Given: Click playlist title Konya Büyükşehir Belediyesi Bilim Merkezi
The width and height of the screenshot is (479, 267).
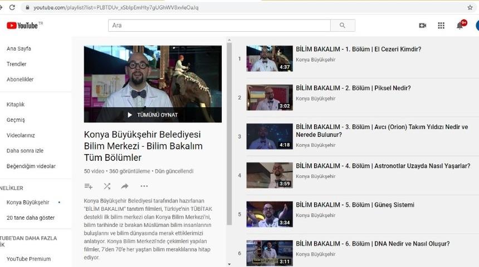Looking at the screenshot, I should [x=143, y=146].
